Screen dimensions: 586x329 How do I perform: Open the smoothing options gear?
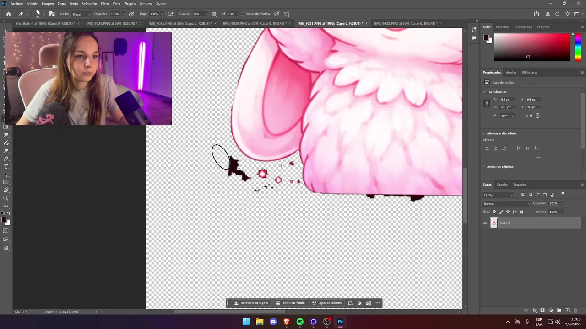[x=214, y=14]
